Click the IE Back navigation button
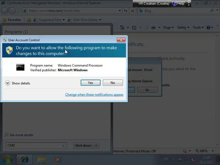The height and width of the screenshot is (165, 220). click(4, 10)
